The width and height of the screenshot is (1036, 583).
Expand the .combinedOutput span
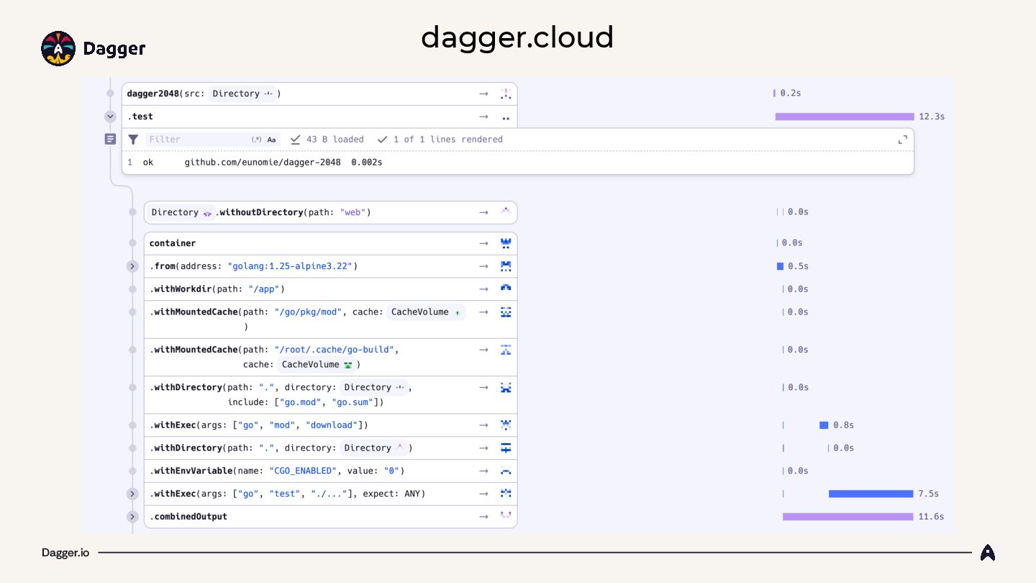132,517
